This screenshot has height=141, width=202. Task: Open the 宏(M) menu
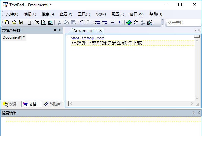101,14
